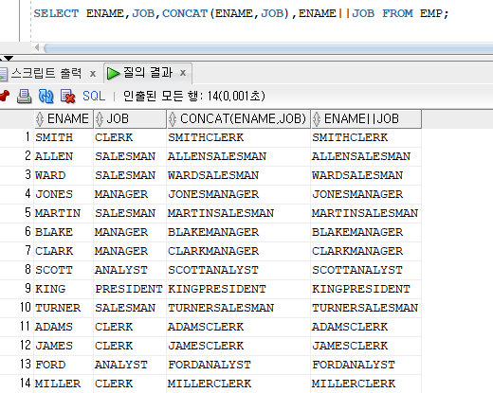Close the 스크립트 출력 tab
Image resolution: width=493 pixels, height=393 pixels.
pos(93,74)
